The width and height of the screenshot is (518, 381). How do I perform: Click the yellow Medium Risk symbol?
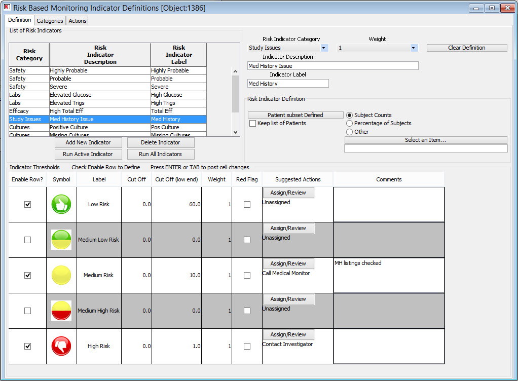pyautogui.click(x=61, y=275)
